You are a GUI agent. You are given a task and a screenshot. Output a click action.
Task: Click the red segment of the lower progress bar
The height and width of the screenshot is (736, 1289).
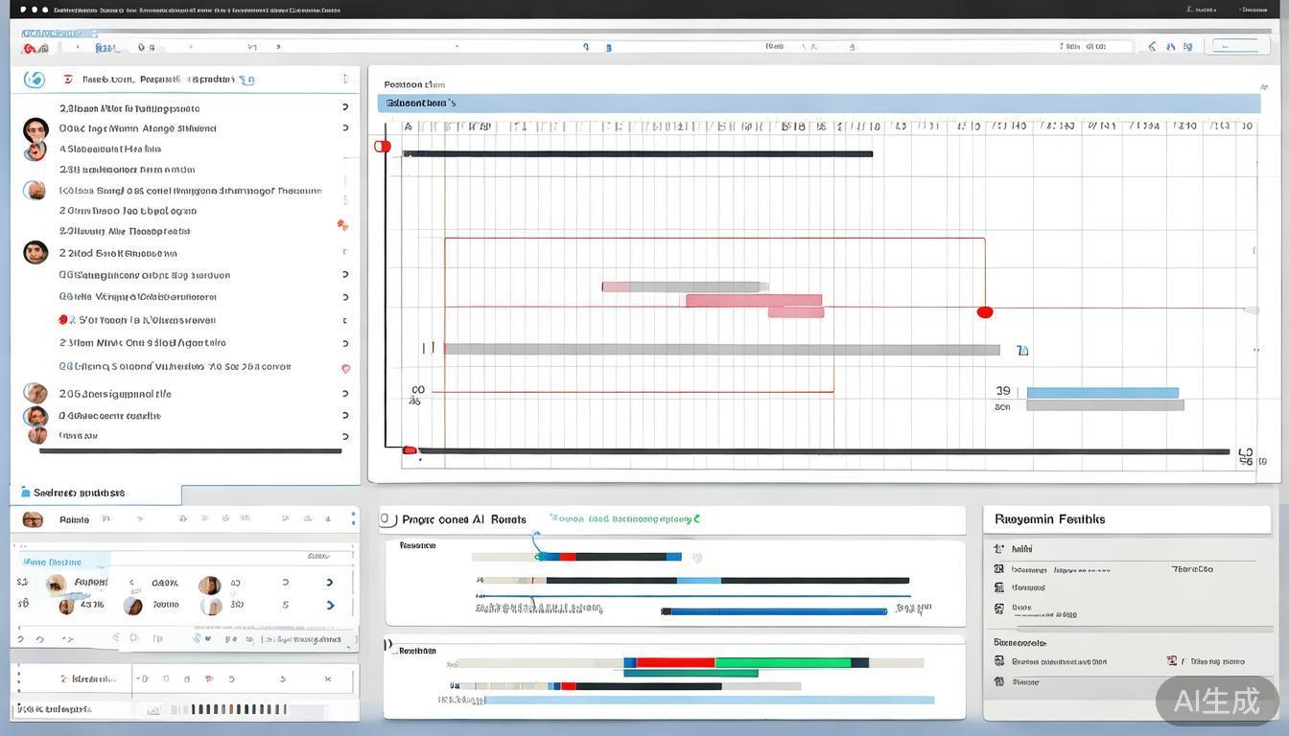[675, 662]
